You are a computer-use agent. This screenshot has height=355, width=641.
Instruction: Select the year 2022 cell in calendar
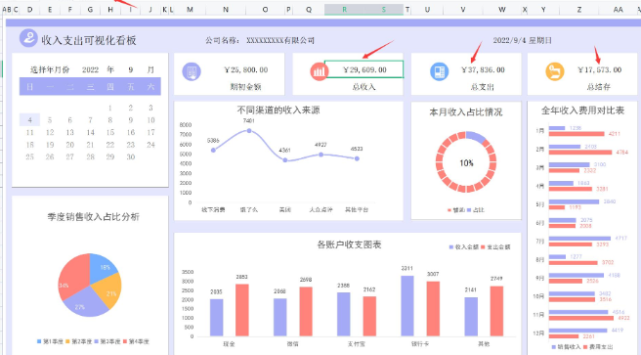pos(90,70)
